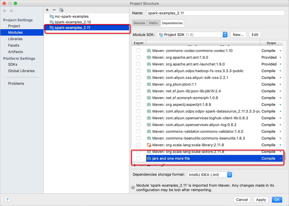Open scope dropdown for commons-codec:1.10
The image size is (289, 206).
point(280,51)
